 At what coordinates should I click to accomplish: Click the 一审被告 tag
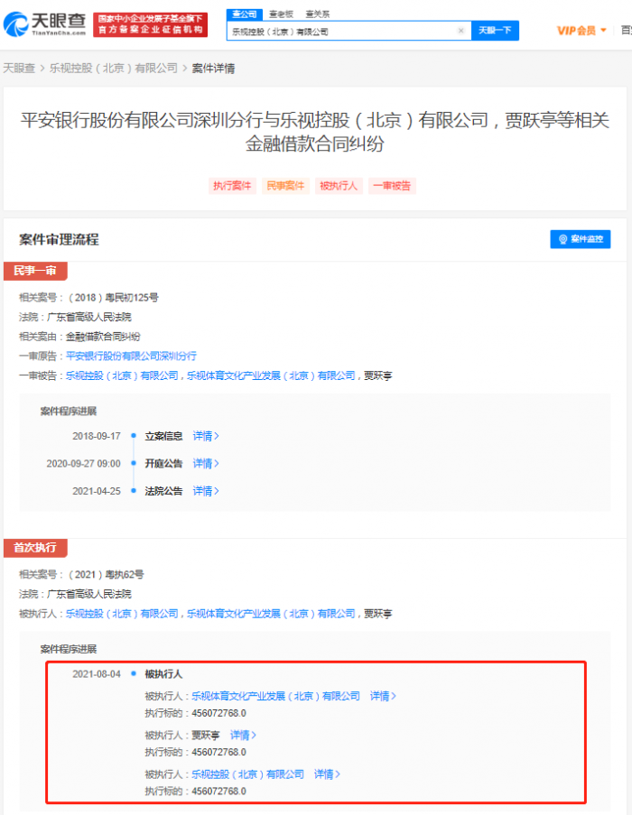coord(392,186)
